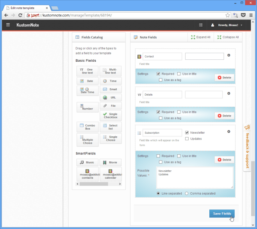Open gear settings for Subscription field
257x229 pixels.
click(x=229, y=132)
